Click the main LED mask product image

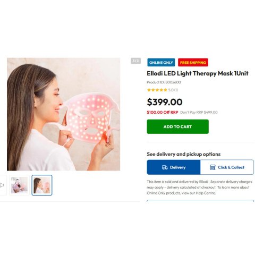(x=63, y=114)
